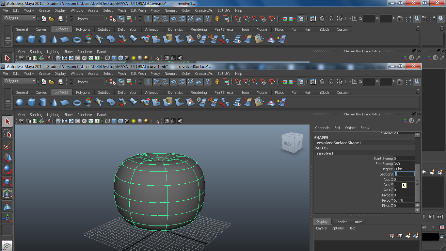Toggle Textured display in front panel toolbar
Screen dimensions: 446x251
coord(127,121)
